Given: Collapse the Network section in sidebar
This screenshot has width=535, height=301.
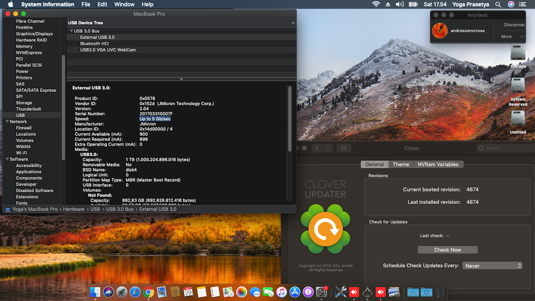Looking at the screenshot, I should pos(7,122).
